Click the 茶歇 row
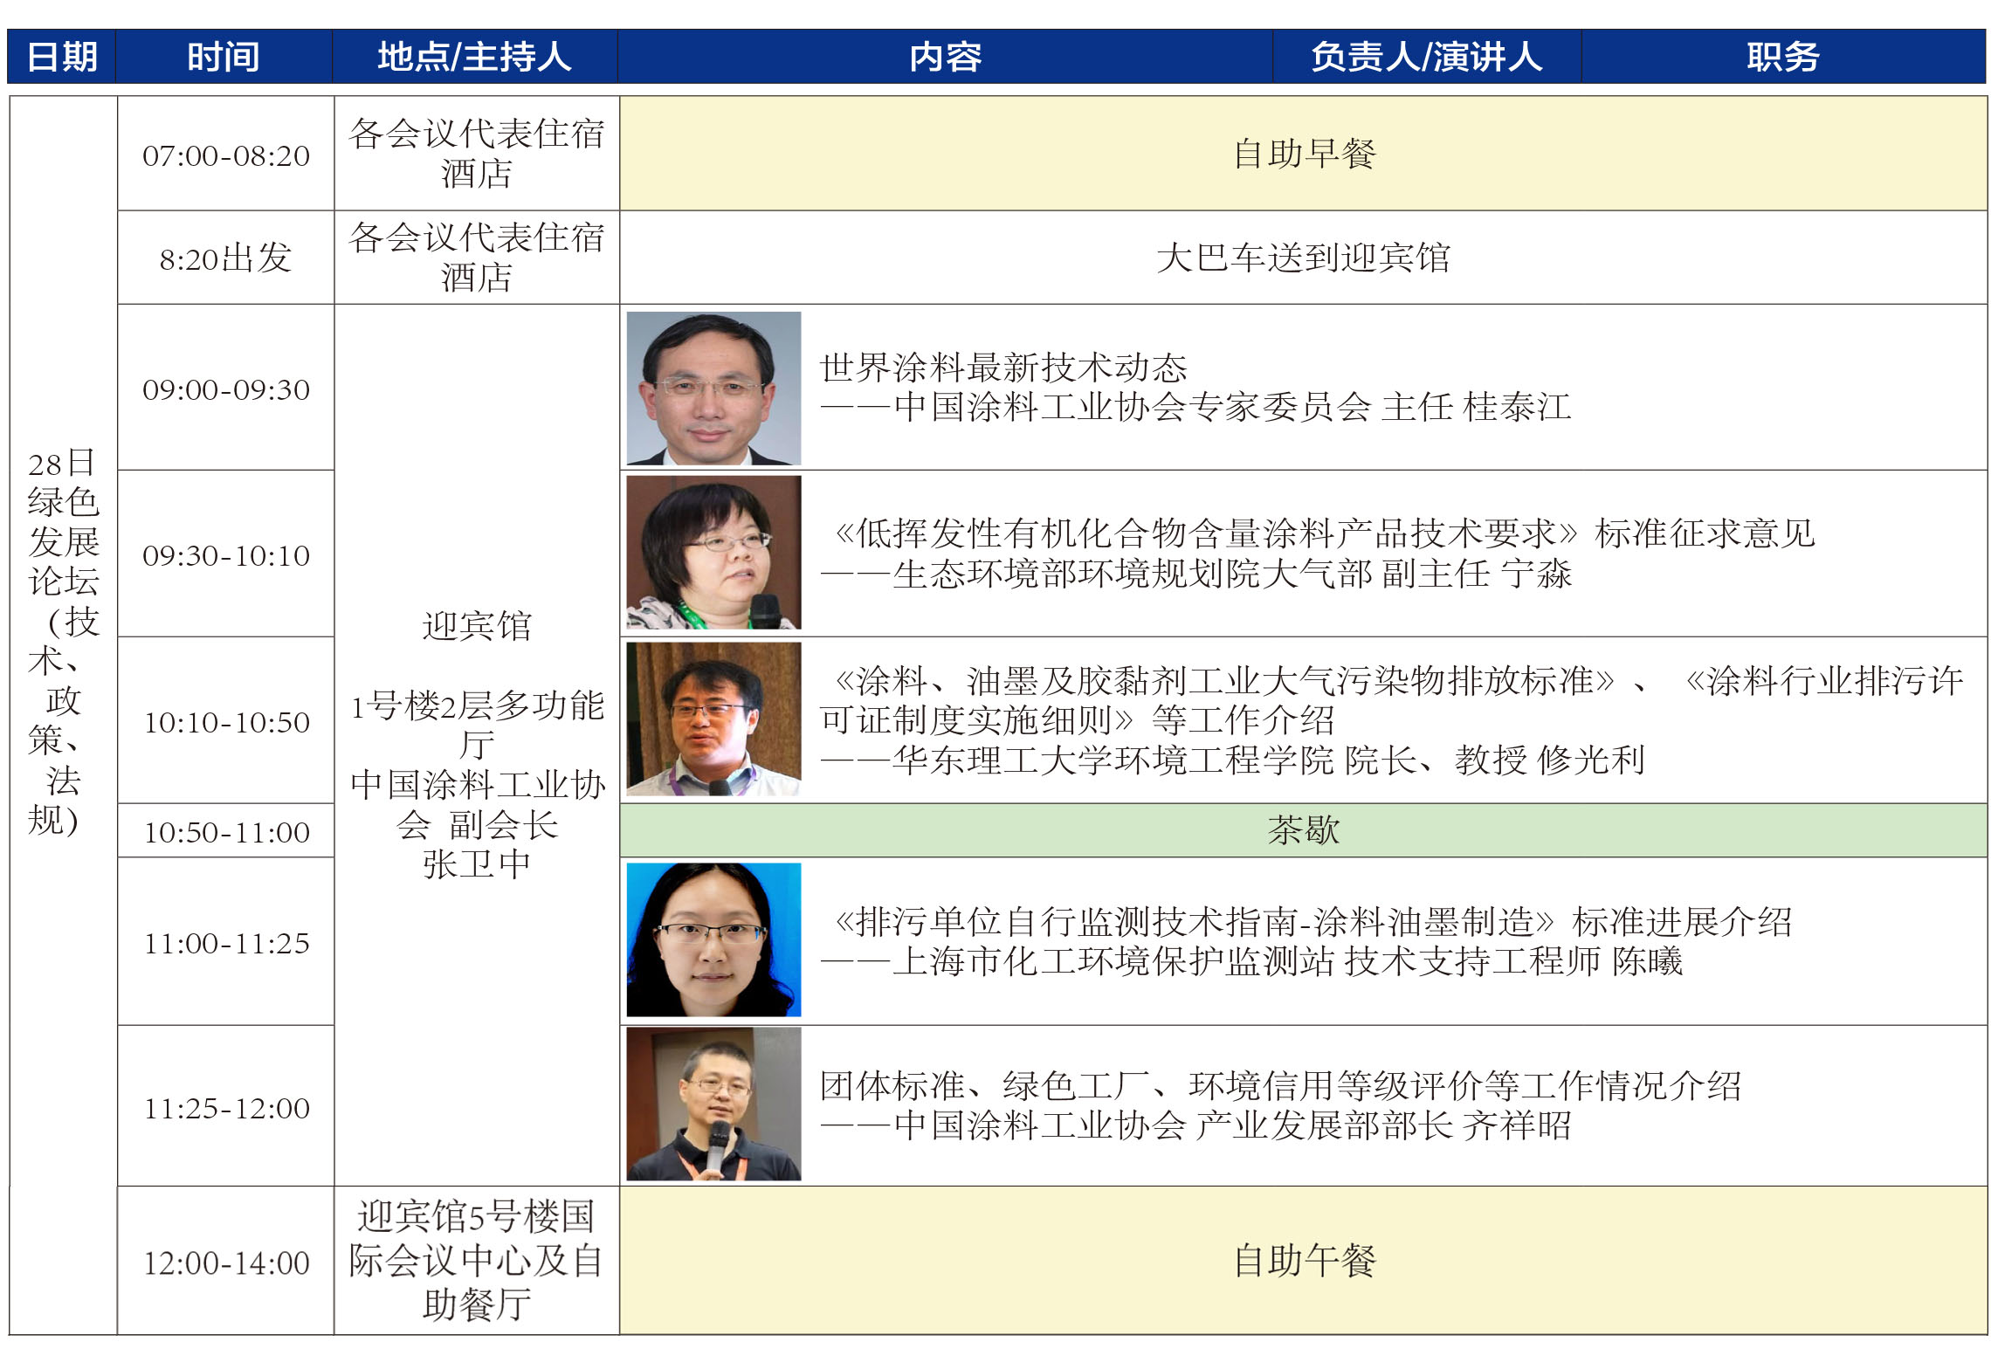The image size is (1998, 1362). [x=1304, y=830]
